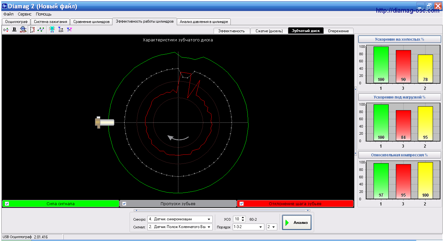The image size is (444, 241).
Task: Open the Синхро sensor dropdown
Action: 209,219
